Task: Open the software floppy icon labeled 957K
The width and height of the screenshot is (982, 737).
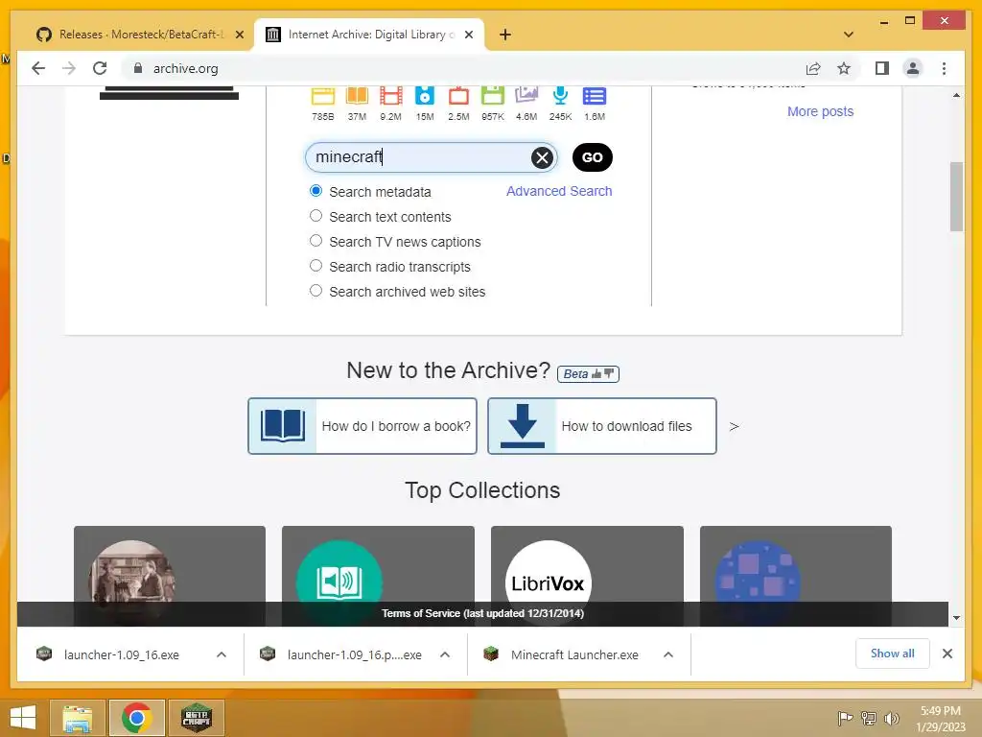Action: [x=492, y=96]
